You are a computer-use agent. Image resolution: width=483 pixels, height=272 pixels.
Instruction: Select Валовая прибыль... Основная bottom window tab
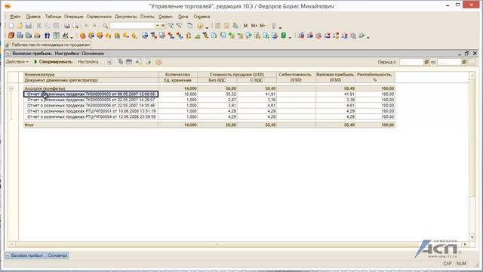37,255
